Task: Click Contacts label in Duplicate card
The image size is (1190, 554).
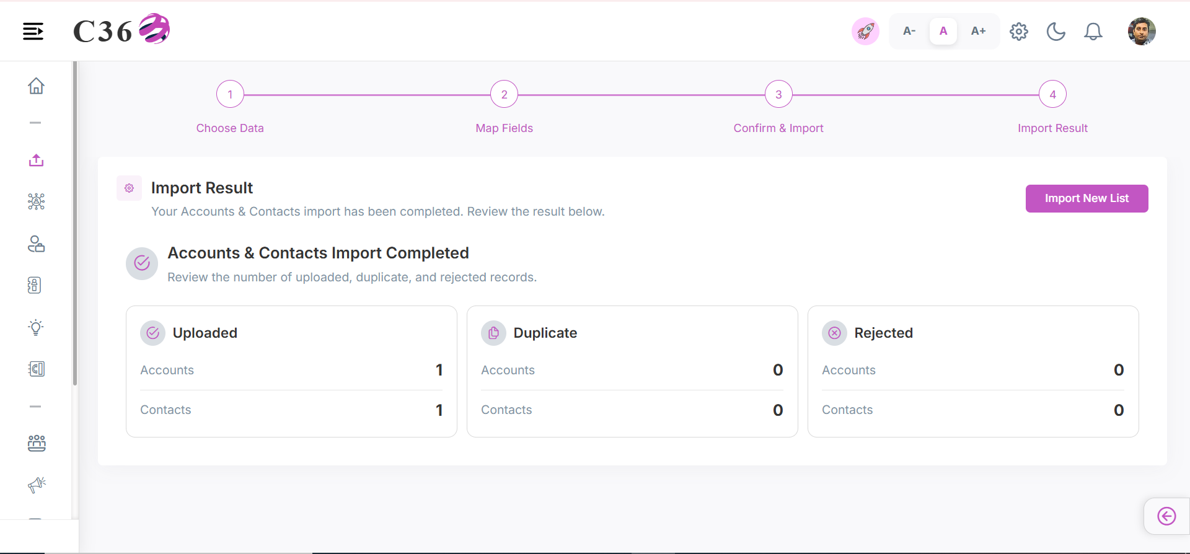Action: click(506, 410)
